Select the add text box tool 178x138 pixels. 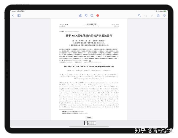pos(92,15)
